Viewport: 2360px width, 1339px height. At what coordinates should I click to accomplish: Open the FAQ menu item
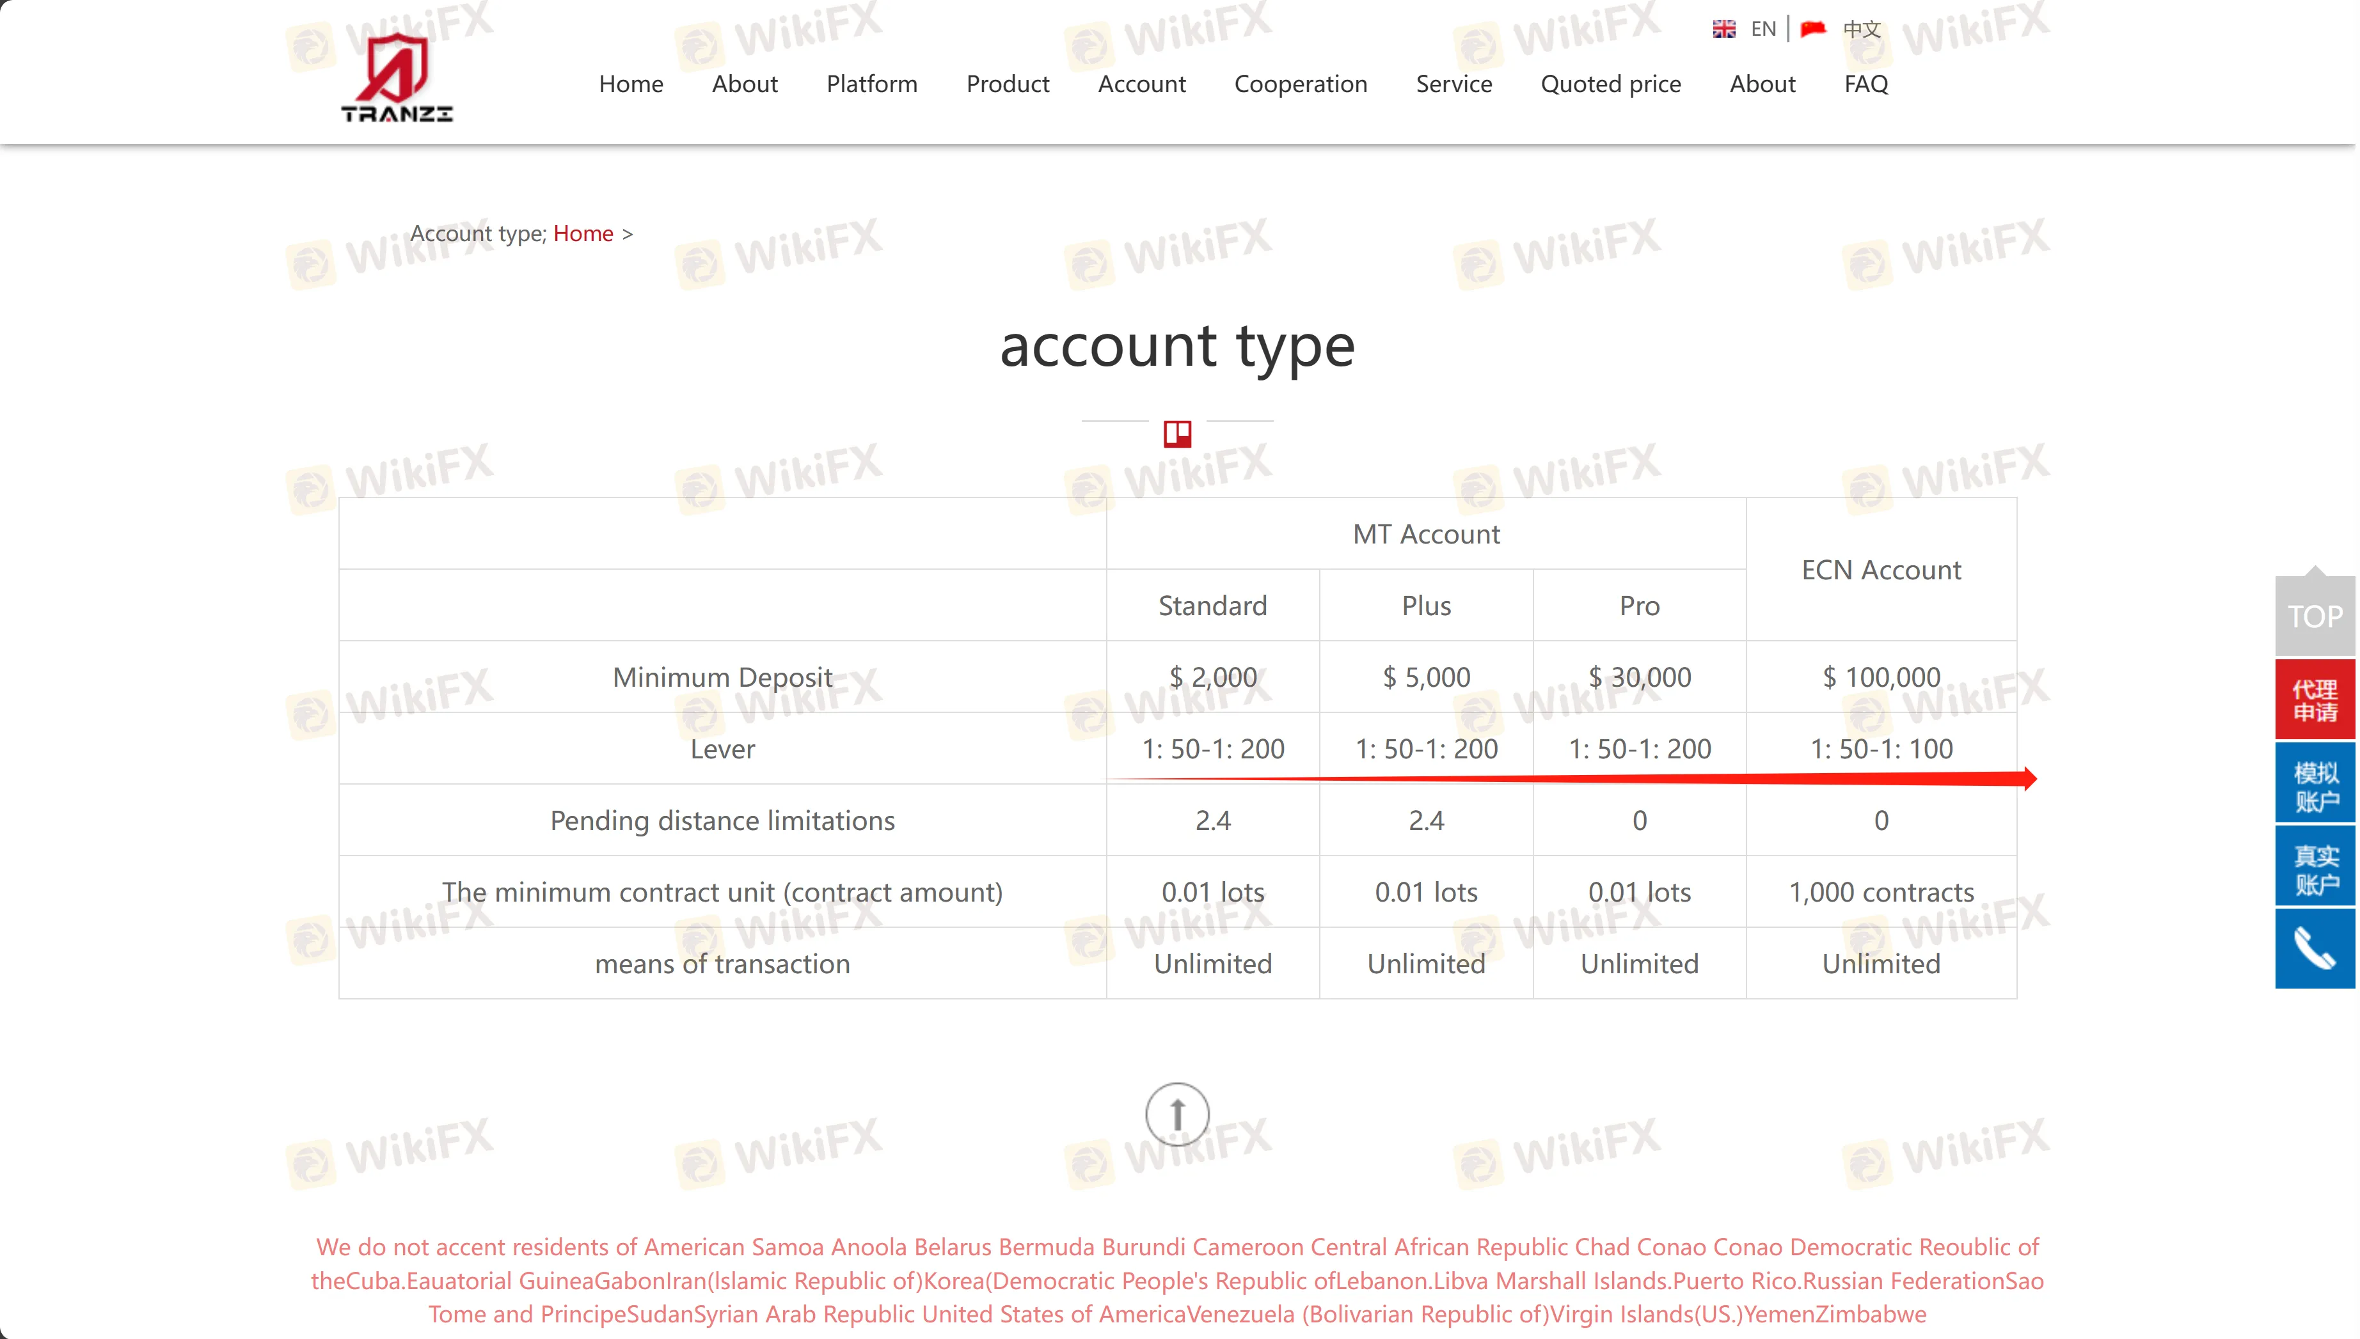click(x=1866, y=84)
